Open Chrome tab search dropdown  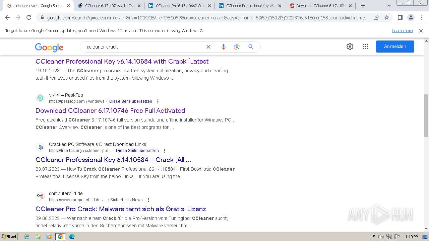point(389,6)
